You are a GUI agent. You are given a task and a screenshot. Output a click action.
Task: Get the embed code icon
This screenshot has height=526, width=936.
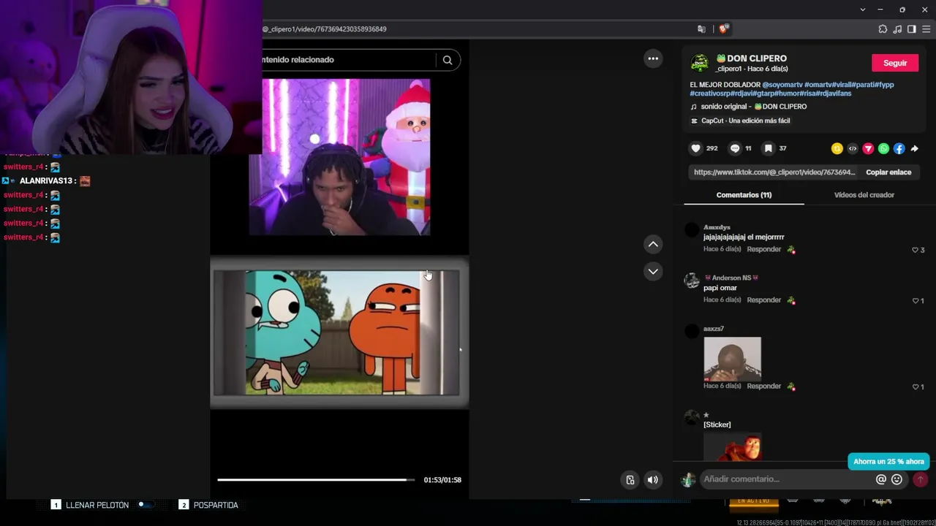click(853, 148)
